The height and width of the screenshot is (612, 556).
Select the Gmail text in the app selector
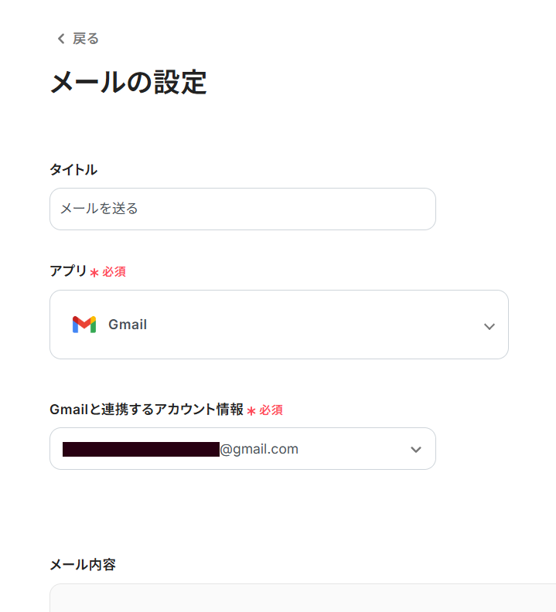pyautogui.click(x=128, y=325)
